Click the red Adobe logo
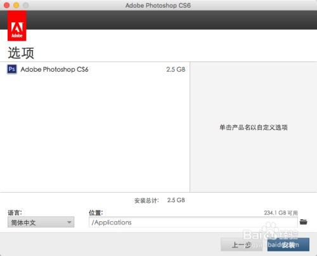This screenshot has height=256, width=317. (17, 25)
